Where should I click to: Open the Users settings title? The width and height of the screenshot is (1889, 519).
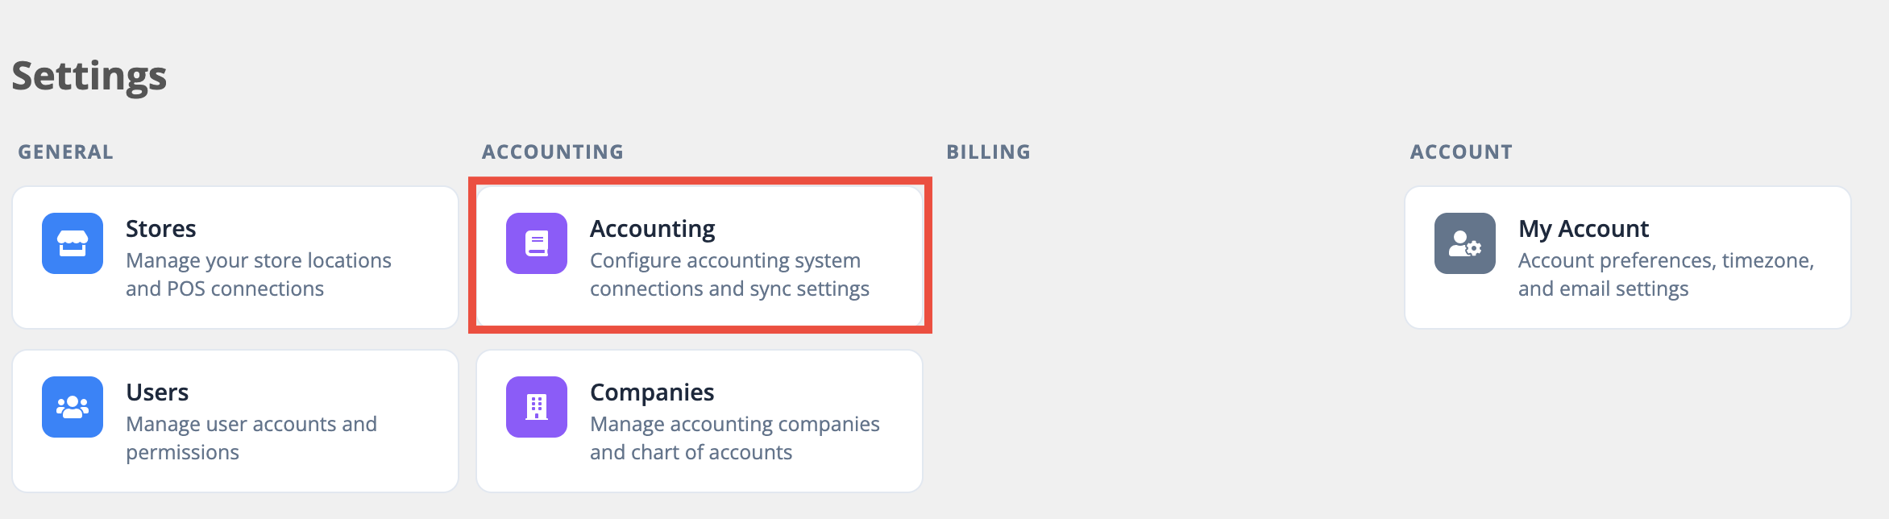click(157, 392)
